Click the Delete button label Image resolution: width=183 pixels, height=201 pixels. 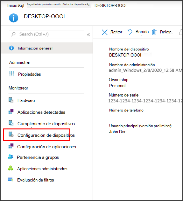[x=166, y=32]
